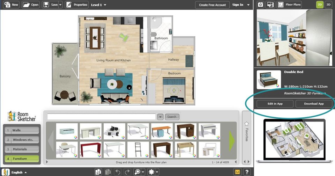Screen dimensions: 335x176
Task: Open the Floor Plans panel
Action: click(289, 5)
